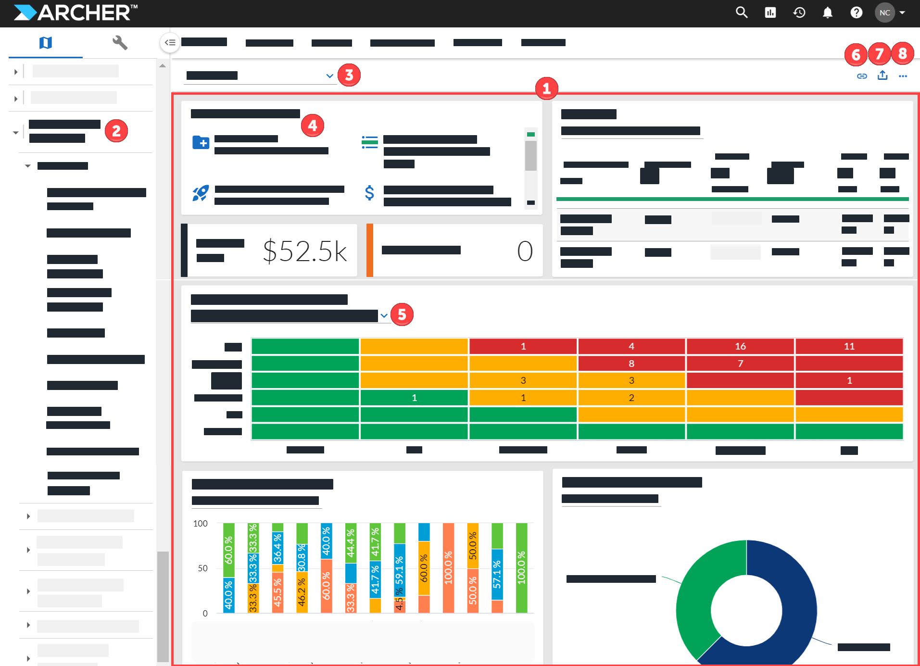Open the more options ellipsis menu
920x666 pixels.
(x=903, y=76)
